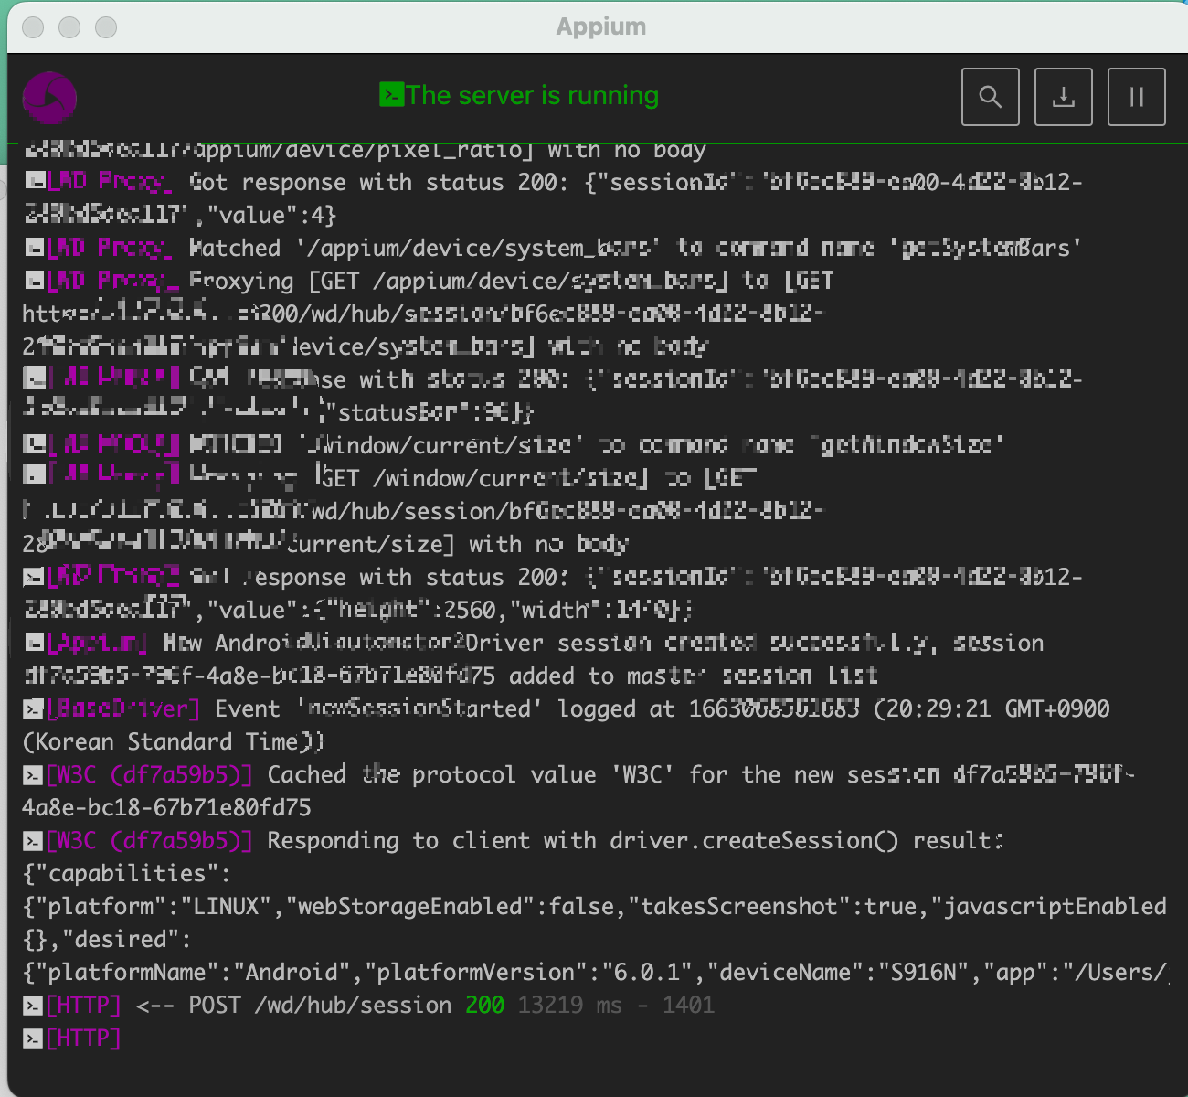The height and width of the screenshot is (1097, 1188).
Task: Click '"value":4}' response text
Action: [271, 216]
